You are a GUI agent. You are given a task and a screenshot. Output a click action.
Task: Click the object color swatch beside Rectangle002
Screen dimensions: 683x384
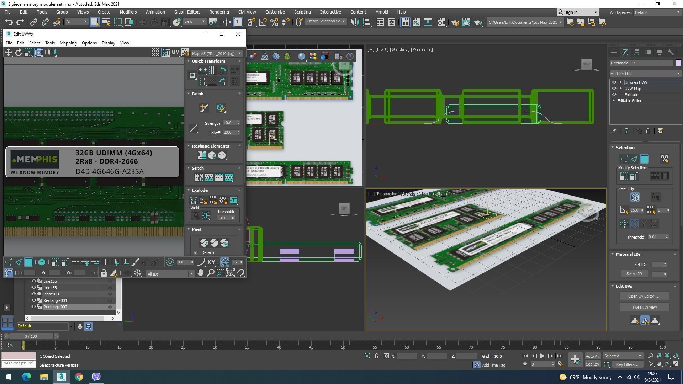(x=678, y=63)
